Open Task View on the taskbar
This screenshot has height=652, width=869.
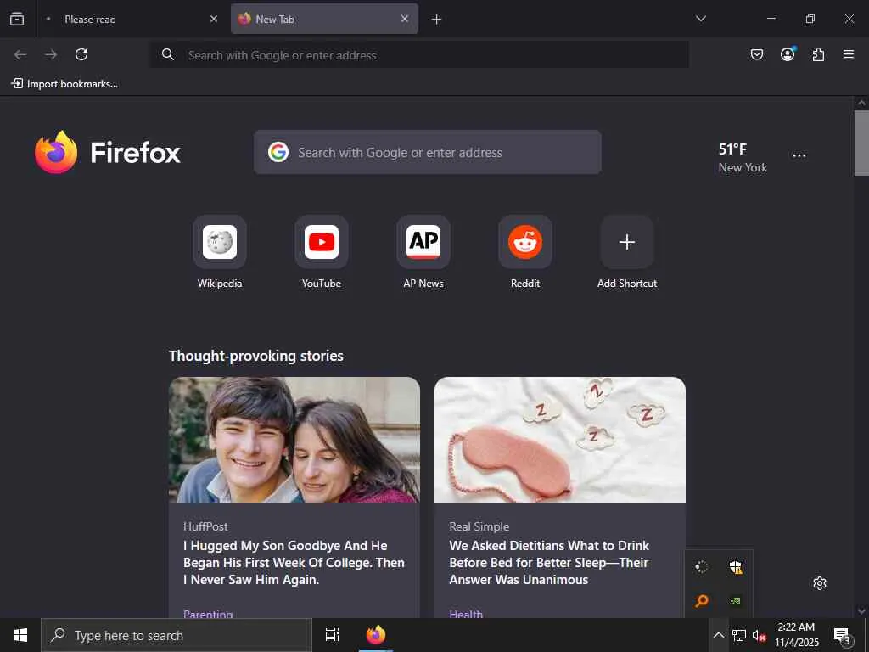click(x=332, y=635)
